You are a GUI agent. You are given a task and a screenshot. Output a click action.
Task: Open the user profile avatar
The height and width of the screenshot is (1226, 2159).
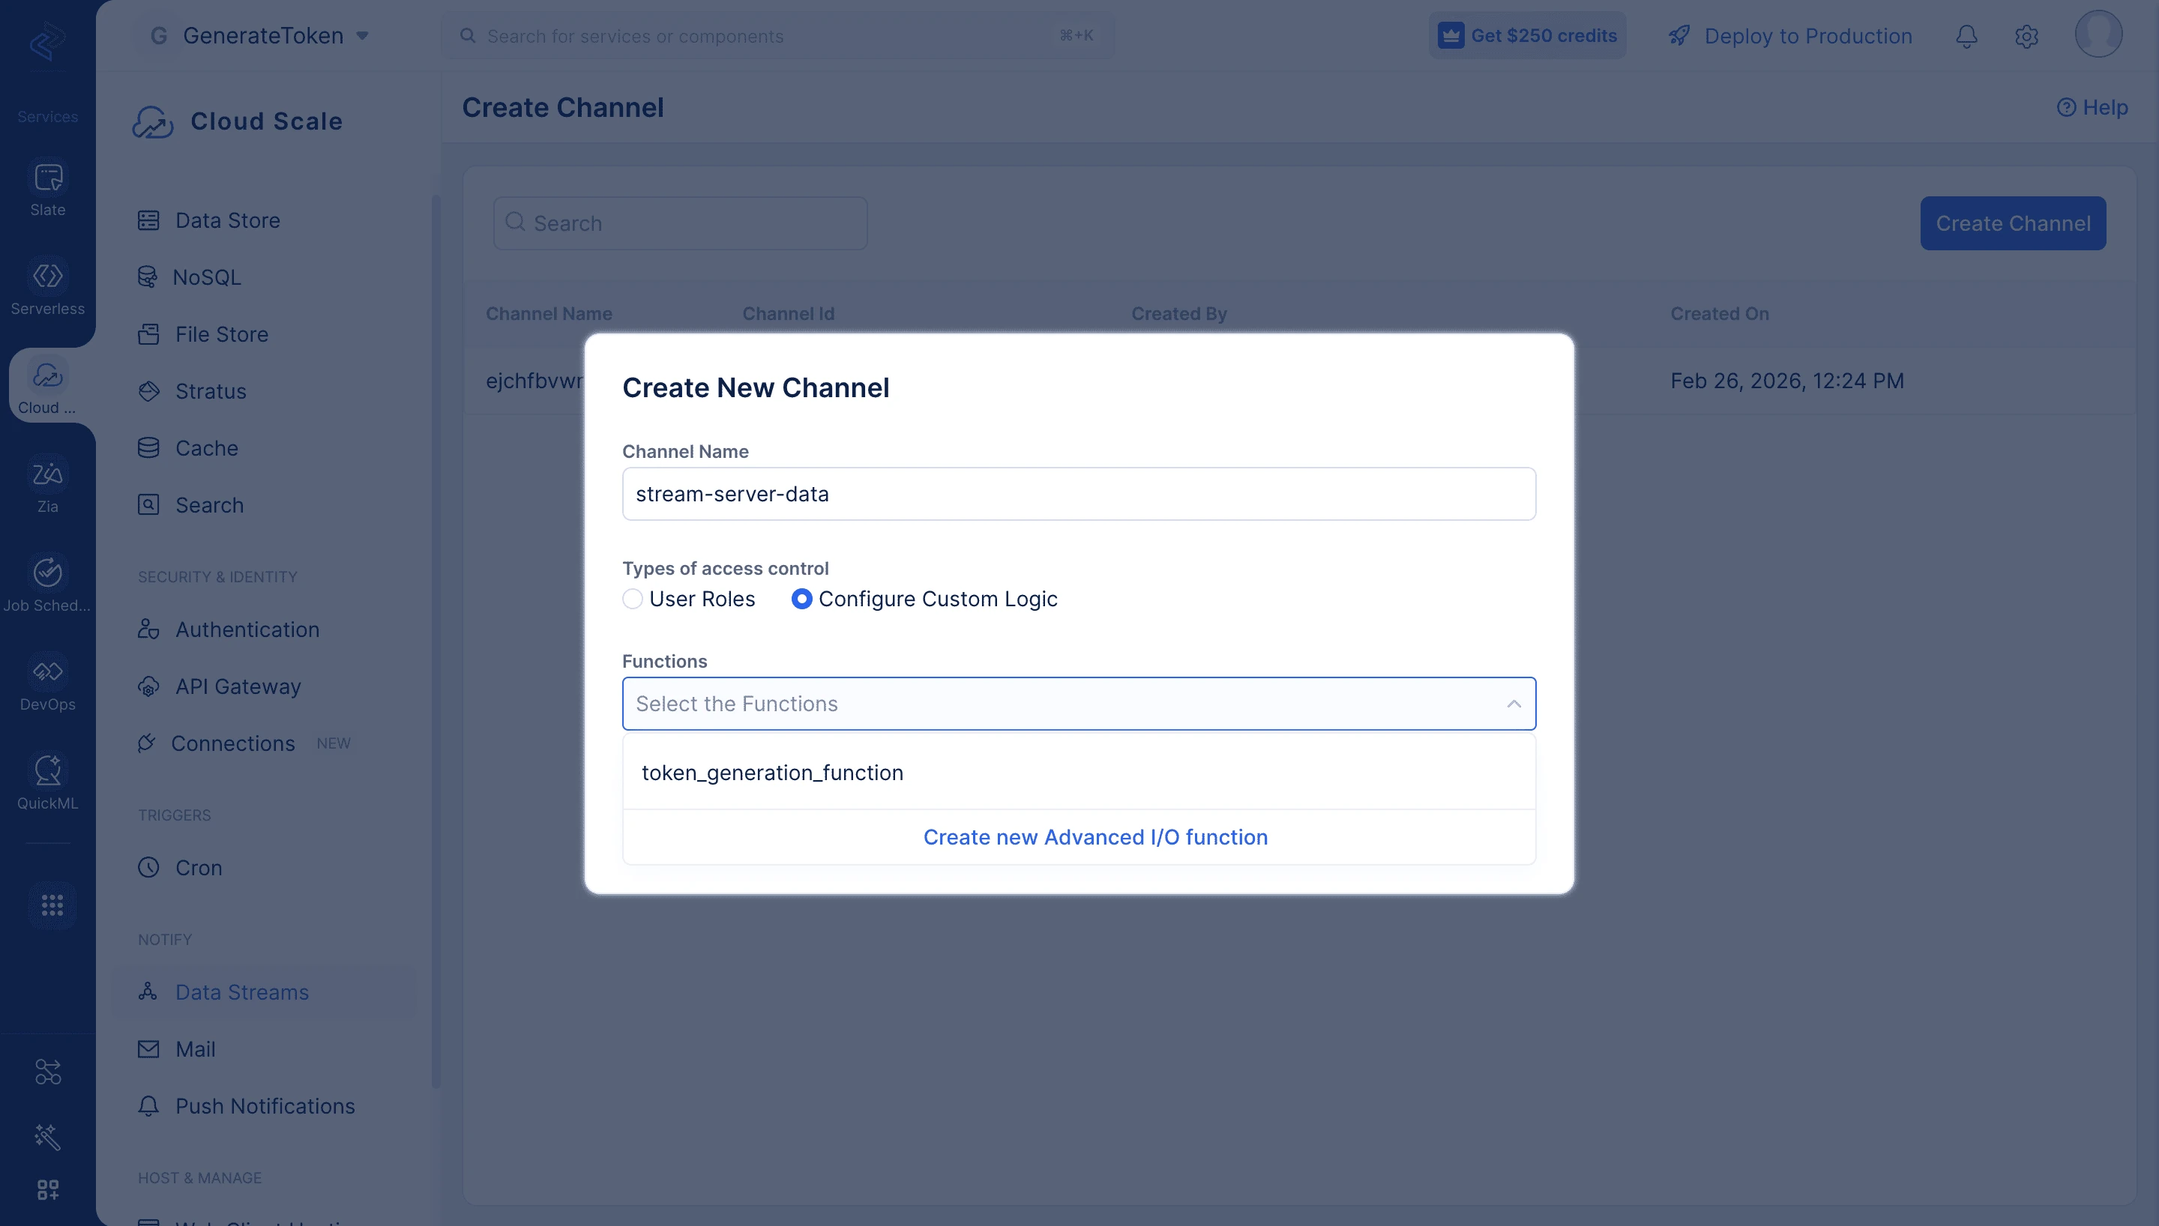click(x=2098, y=34)
